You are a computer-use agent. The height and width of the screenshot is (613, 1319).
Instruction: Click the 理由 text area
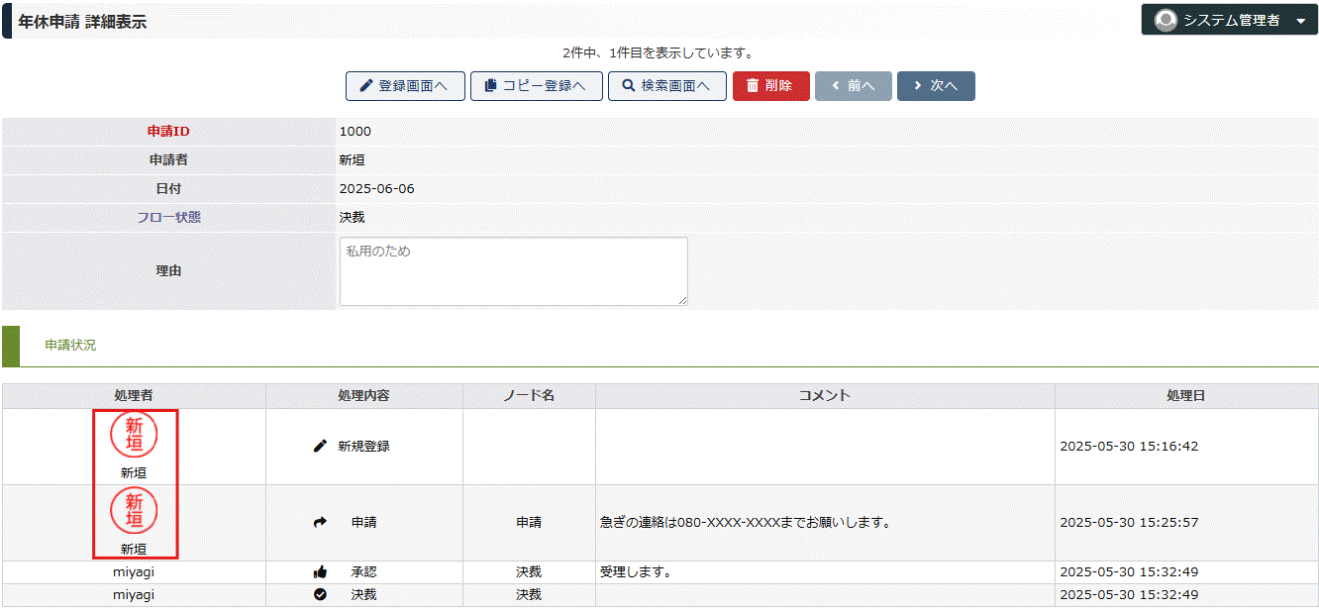(513, 271)
